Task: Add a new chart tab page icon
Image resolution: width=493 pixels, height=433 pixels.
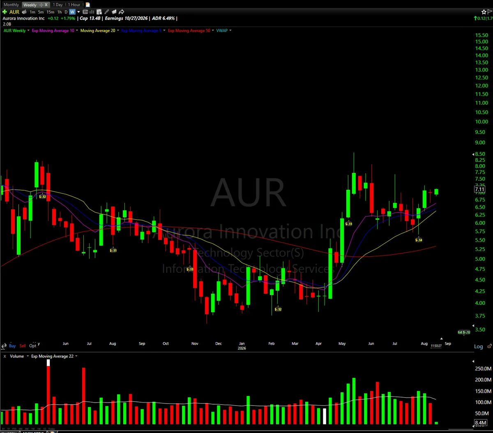Action: point(88,5)
